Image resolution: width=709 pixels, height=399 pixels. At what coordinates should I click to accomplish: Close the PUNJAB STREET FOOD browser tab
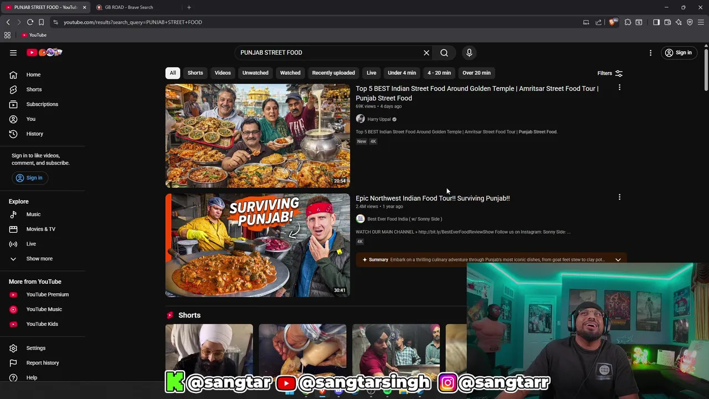84,7
